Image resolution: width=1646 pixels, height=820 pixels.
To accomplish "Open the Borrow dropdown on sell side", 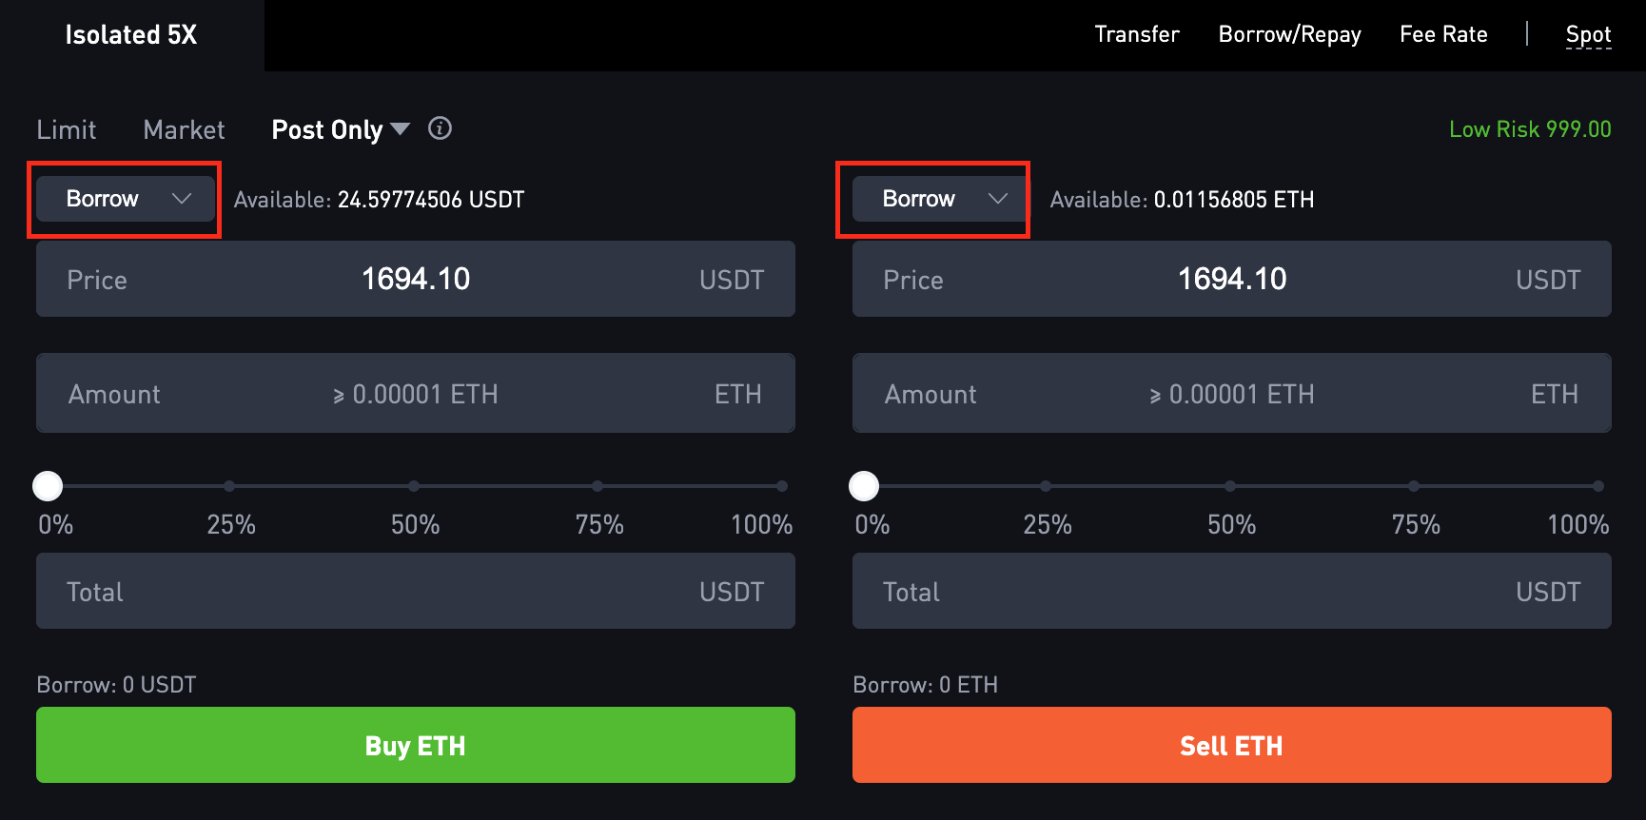I will (941, 199).
